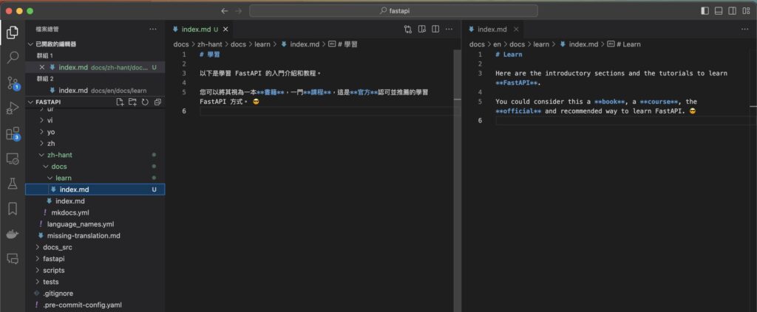This screenshot has height=312, width=757.
Task: Toggle bottom panel visibility
Action: click(x=719, y=10)
